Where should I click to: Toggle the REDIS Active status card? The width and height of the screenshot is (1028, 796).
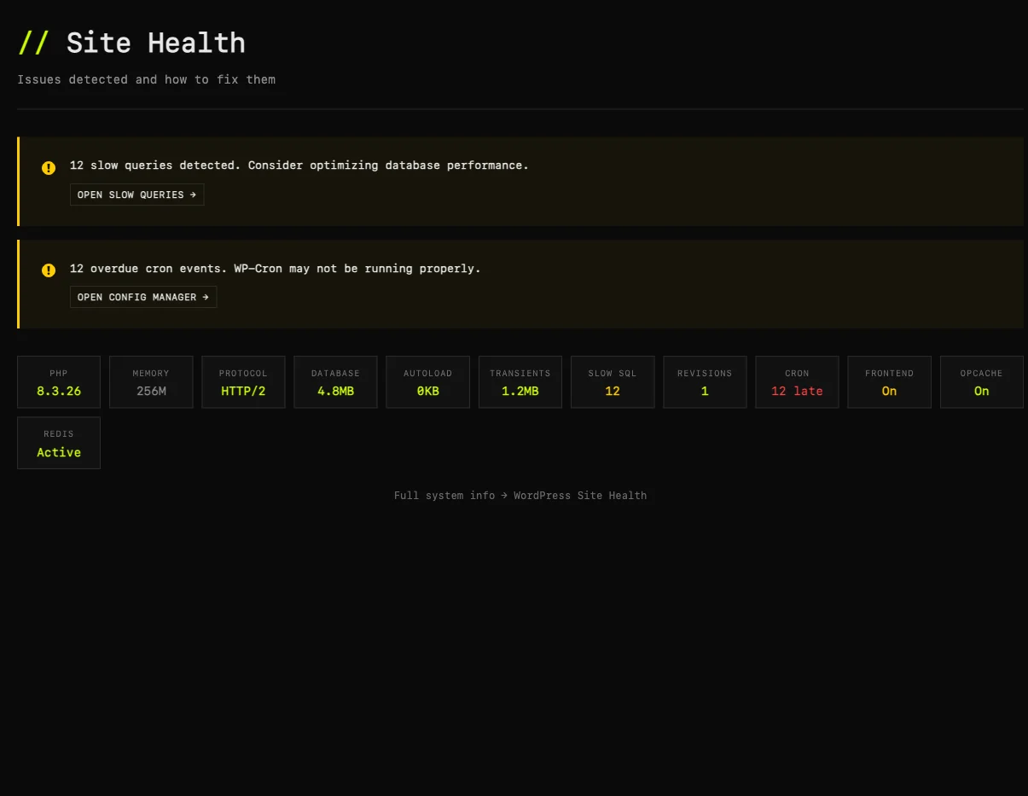pyautogui.click(x=58, y=442)
